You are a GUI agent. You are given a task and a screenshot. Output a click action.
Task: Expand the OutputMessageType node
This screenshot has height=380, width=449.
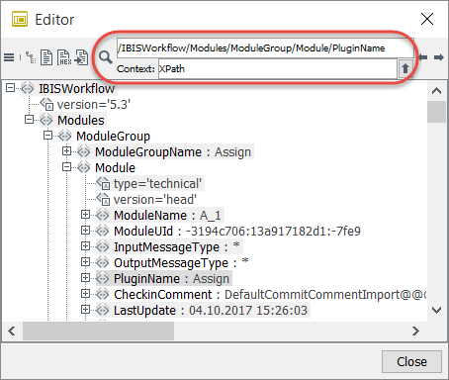pos(86,262)
